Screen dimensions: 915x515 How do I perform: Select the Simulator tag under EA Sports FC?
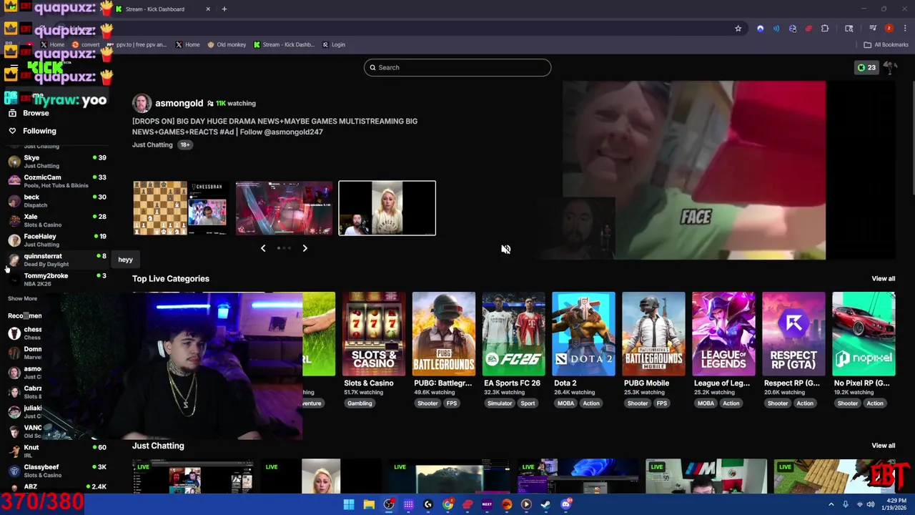(500, 403)
